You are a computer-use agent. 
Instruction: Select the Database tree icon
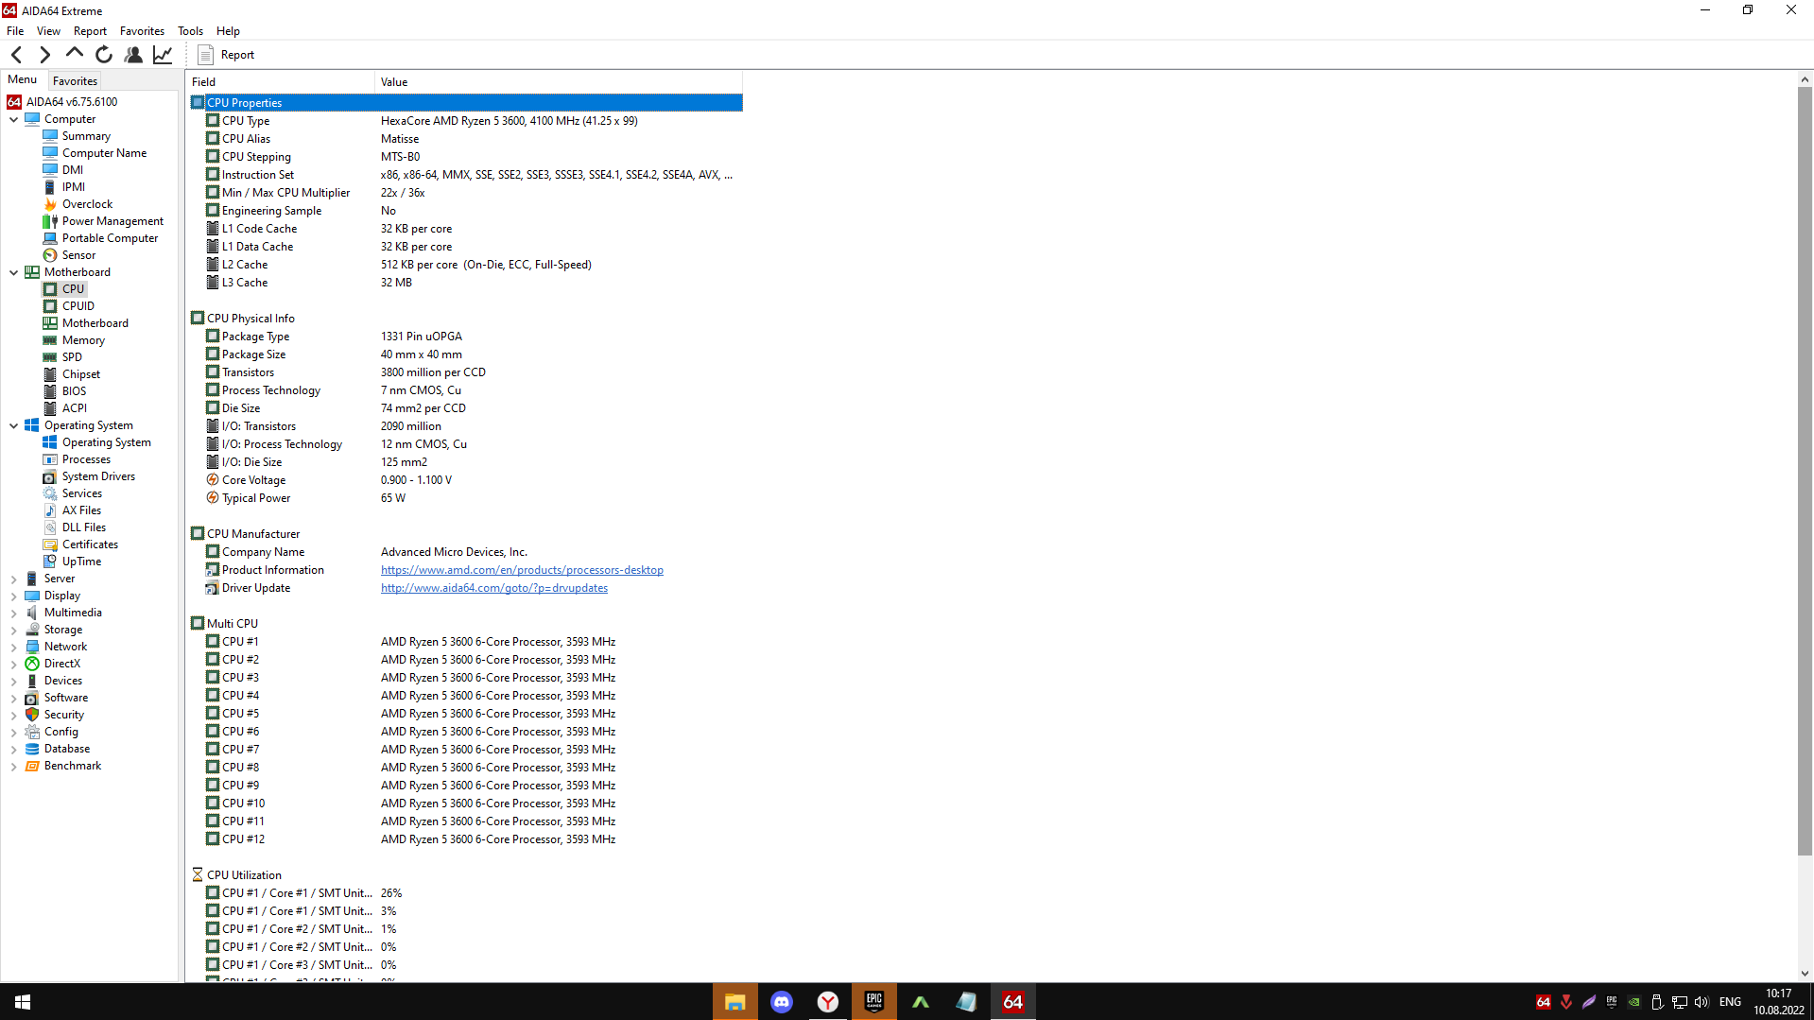(x=32, y=749)
